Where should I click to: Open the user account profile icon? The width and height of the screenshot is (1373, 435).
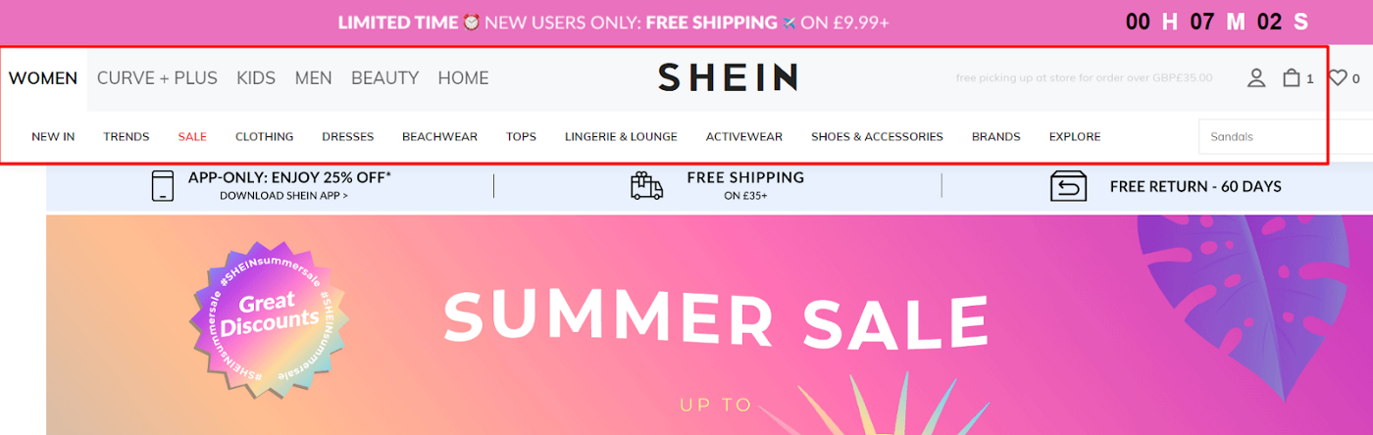point(1256,78)
